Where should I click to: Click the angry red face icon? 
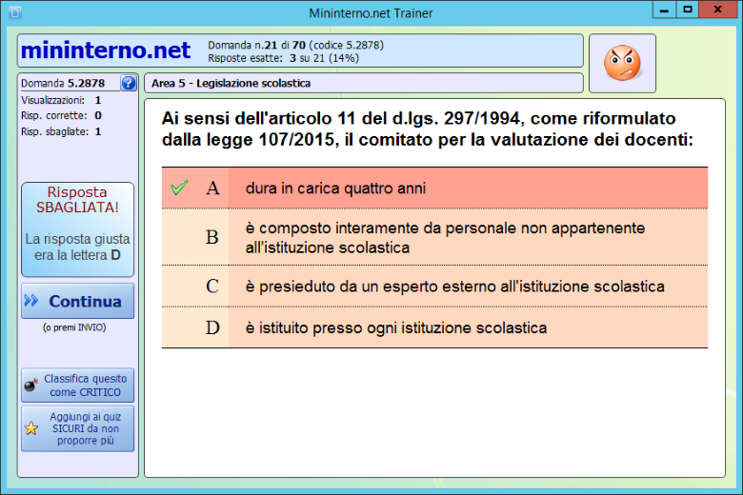tap(622, 64)
